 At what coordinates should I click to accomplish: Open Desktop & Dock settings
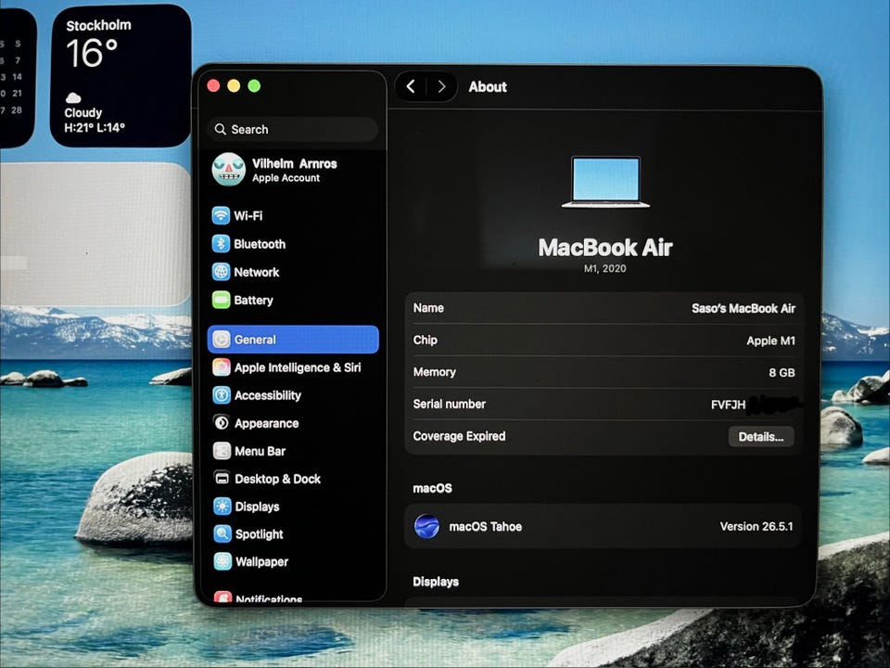point(293,479)
